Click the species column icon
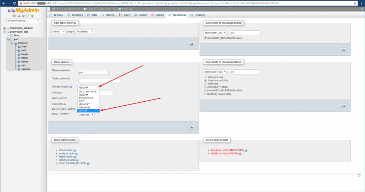 pyautogui.click(x=19, y=69)
